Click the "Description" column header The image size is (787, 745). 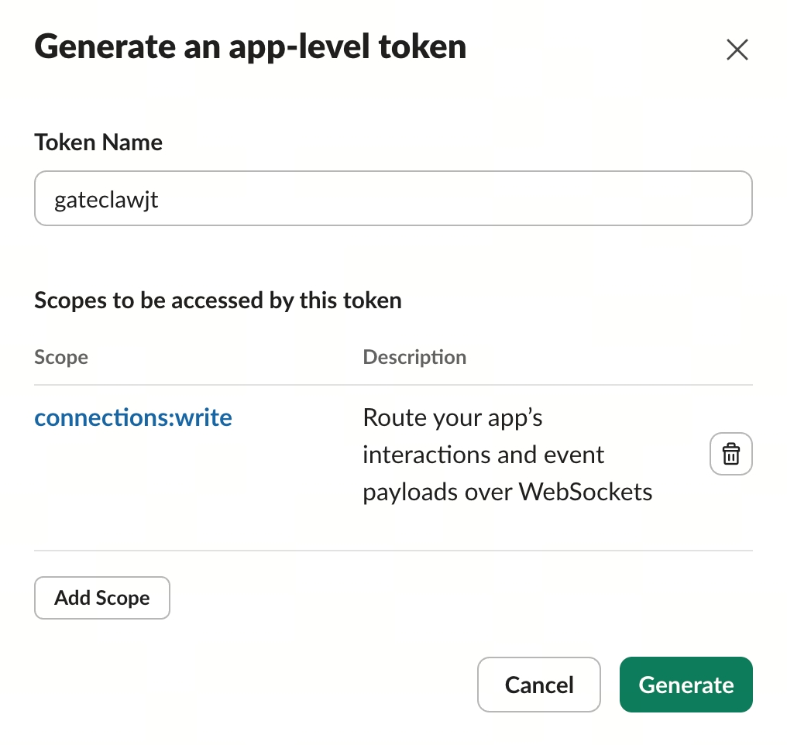414,357
